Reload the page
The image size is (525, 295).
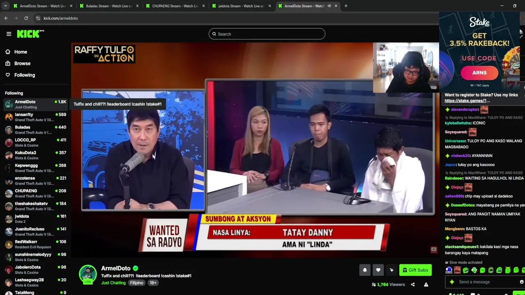(x=26, y=18)
